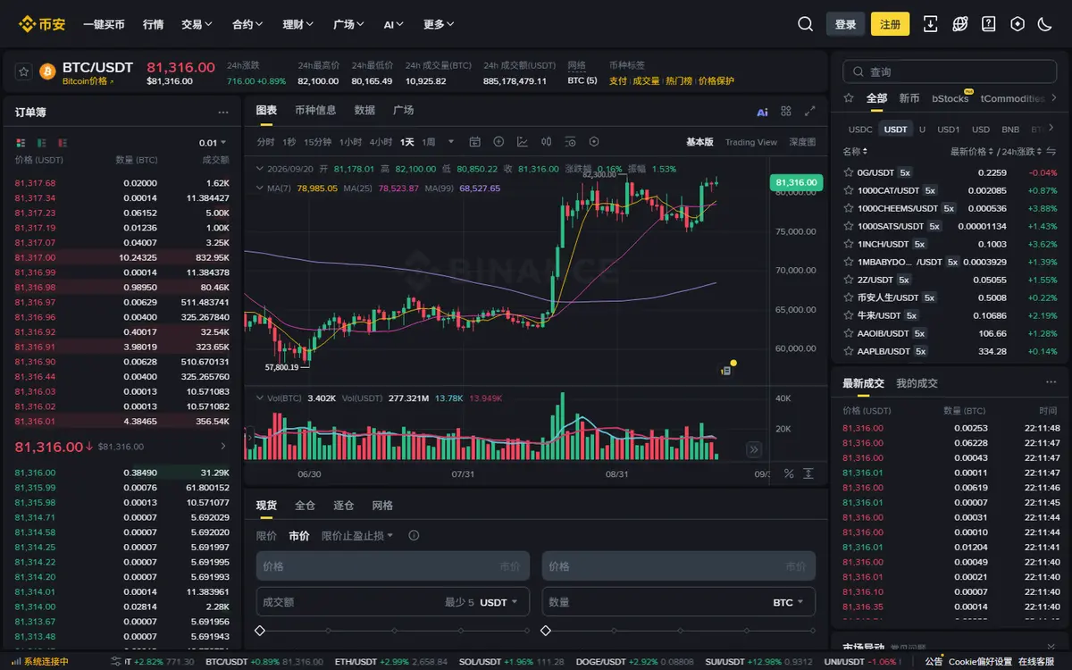Select the 网格 grid trading tab
Viewport: 1072px width, 670px height.
pos(382,506)
